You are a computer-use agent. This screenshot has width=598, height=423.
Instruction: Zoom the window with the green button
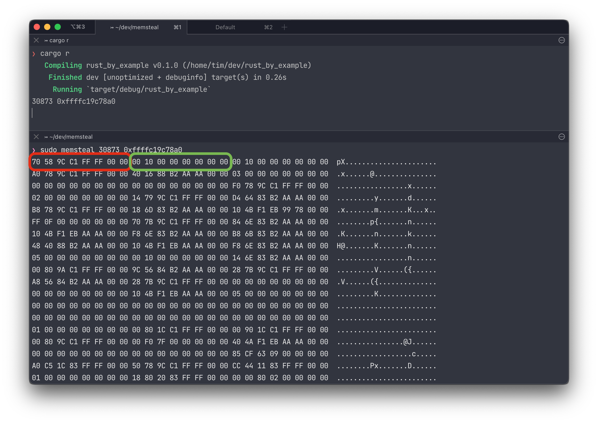[58, 27]
